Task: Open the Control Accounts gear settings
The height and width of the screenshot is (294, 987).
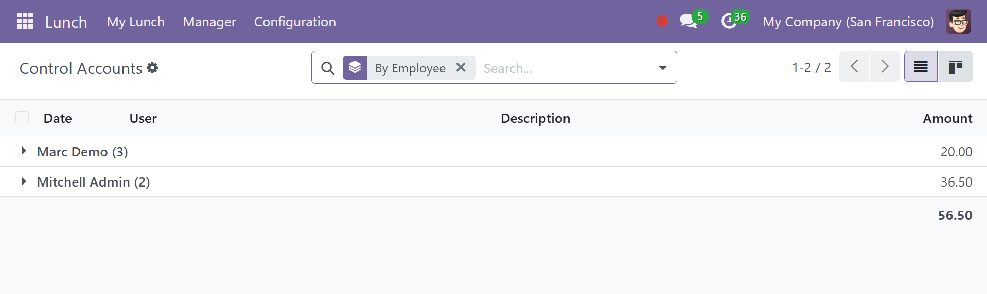Action: point(152,68)
